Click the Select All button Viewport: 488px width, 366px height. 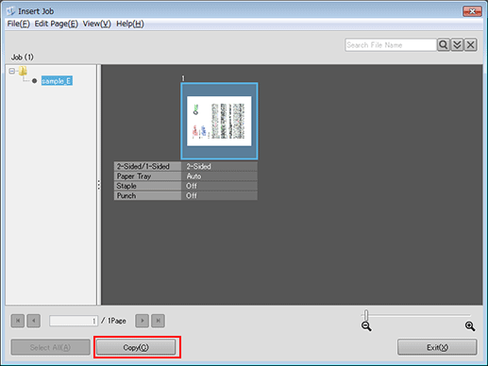coord(50,347)
